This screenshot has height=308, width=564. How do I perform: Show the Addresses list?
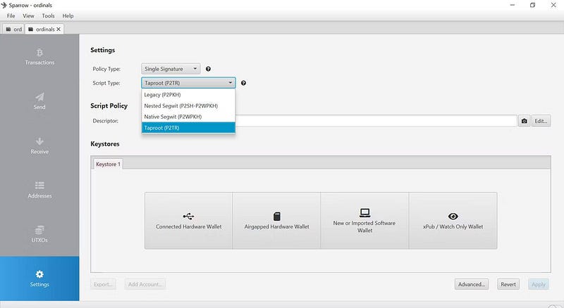(39, 190)
